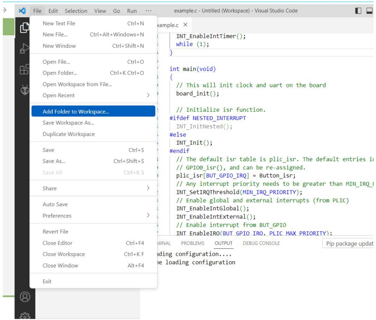This screenshot has height=320, width=376.
Task: Expand the Share submenu
Action: pos(93,188)
